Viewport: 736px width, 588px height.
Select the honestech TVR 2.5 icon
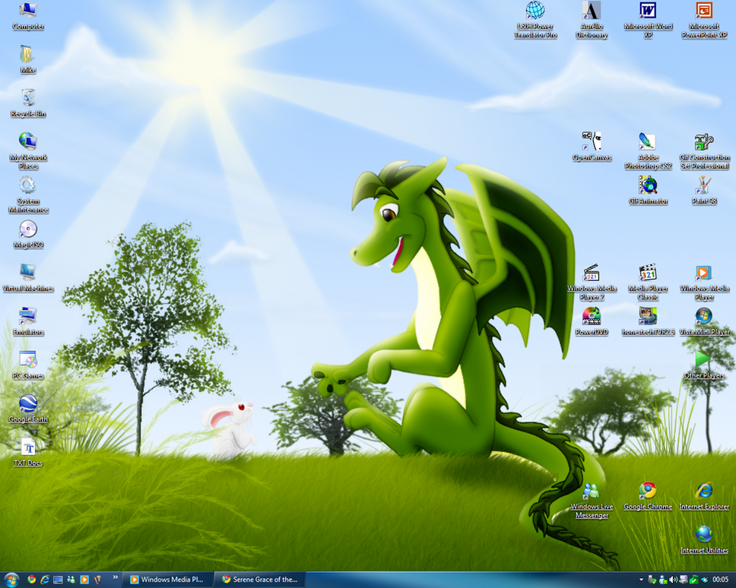pyautogui.click(x=648, y=321)
